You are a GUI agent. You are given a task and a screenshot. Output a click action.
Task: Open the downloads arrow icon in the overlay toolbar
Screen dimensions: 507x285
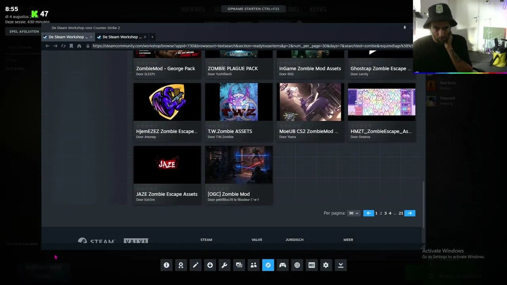210,265
